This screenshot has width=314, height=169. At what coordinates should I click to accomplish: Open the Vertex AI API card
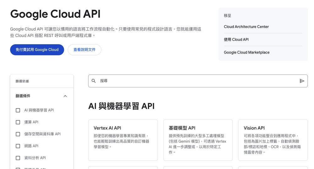(x=123, y=140)
